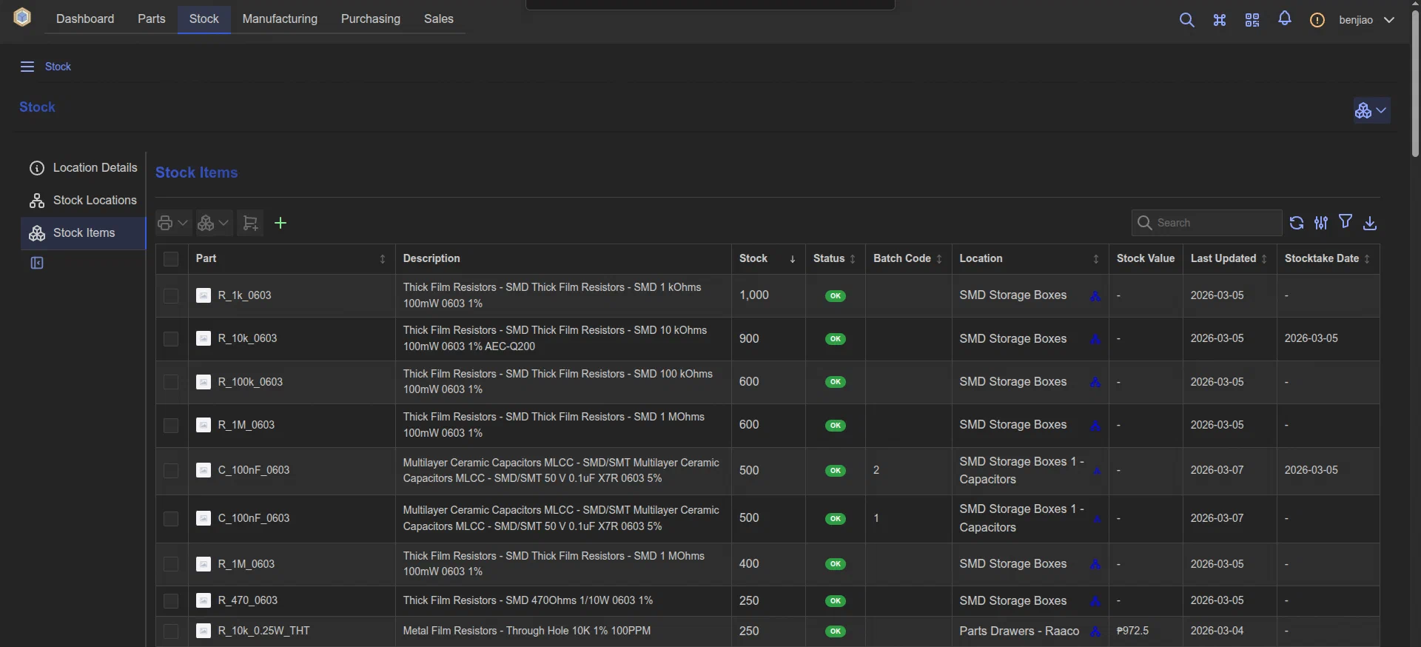The height and width of the screenshot is (647, 1421).
Task: Open the notifications bell
Action: [x=1285, y=19]
